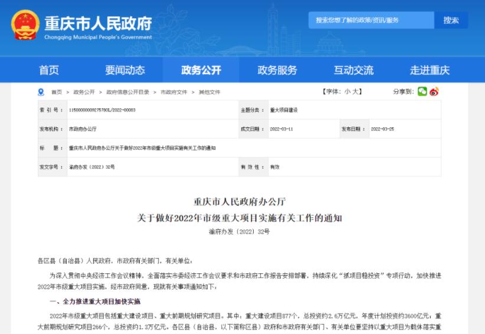Open 市政府文件 breadcrumb link
The image size is (485, 334).
173,92
